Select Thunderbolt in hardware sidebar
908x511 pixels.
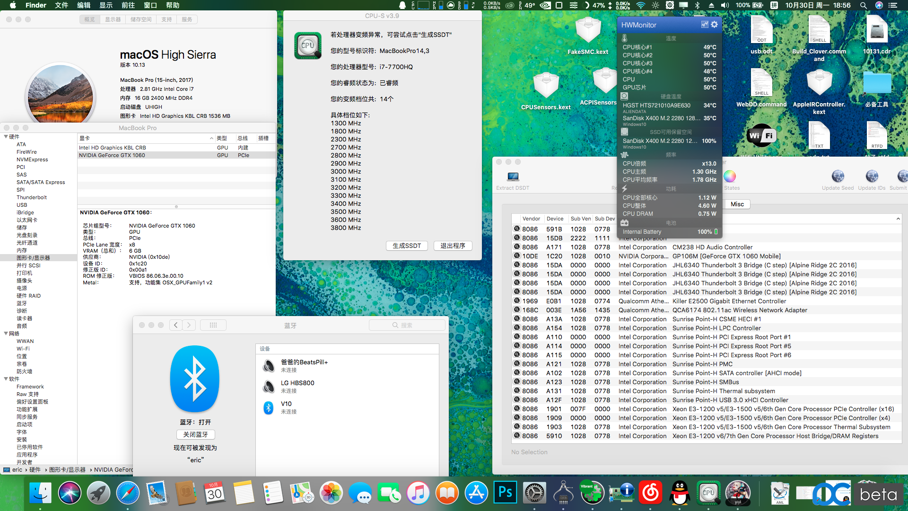(x=31, y=197)
